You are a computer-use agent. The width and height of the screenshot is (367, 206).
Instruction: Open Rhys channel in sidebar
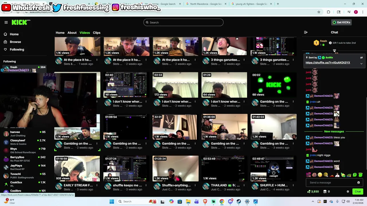24,150
